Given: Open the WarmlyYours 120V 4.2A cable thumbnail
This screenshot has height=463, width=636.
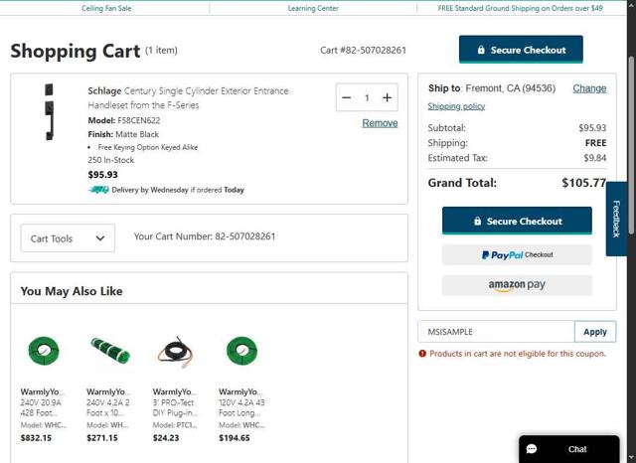Looking at the screenshot, I should coord(241,351).
